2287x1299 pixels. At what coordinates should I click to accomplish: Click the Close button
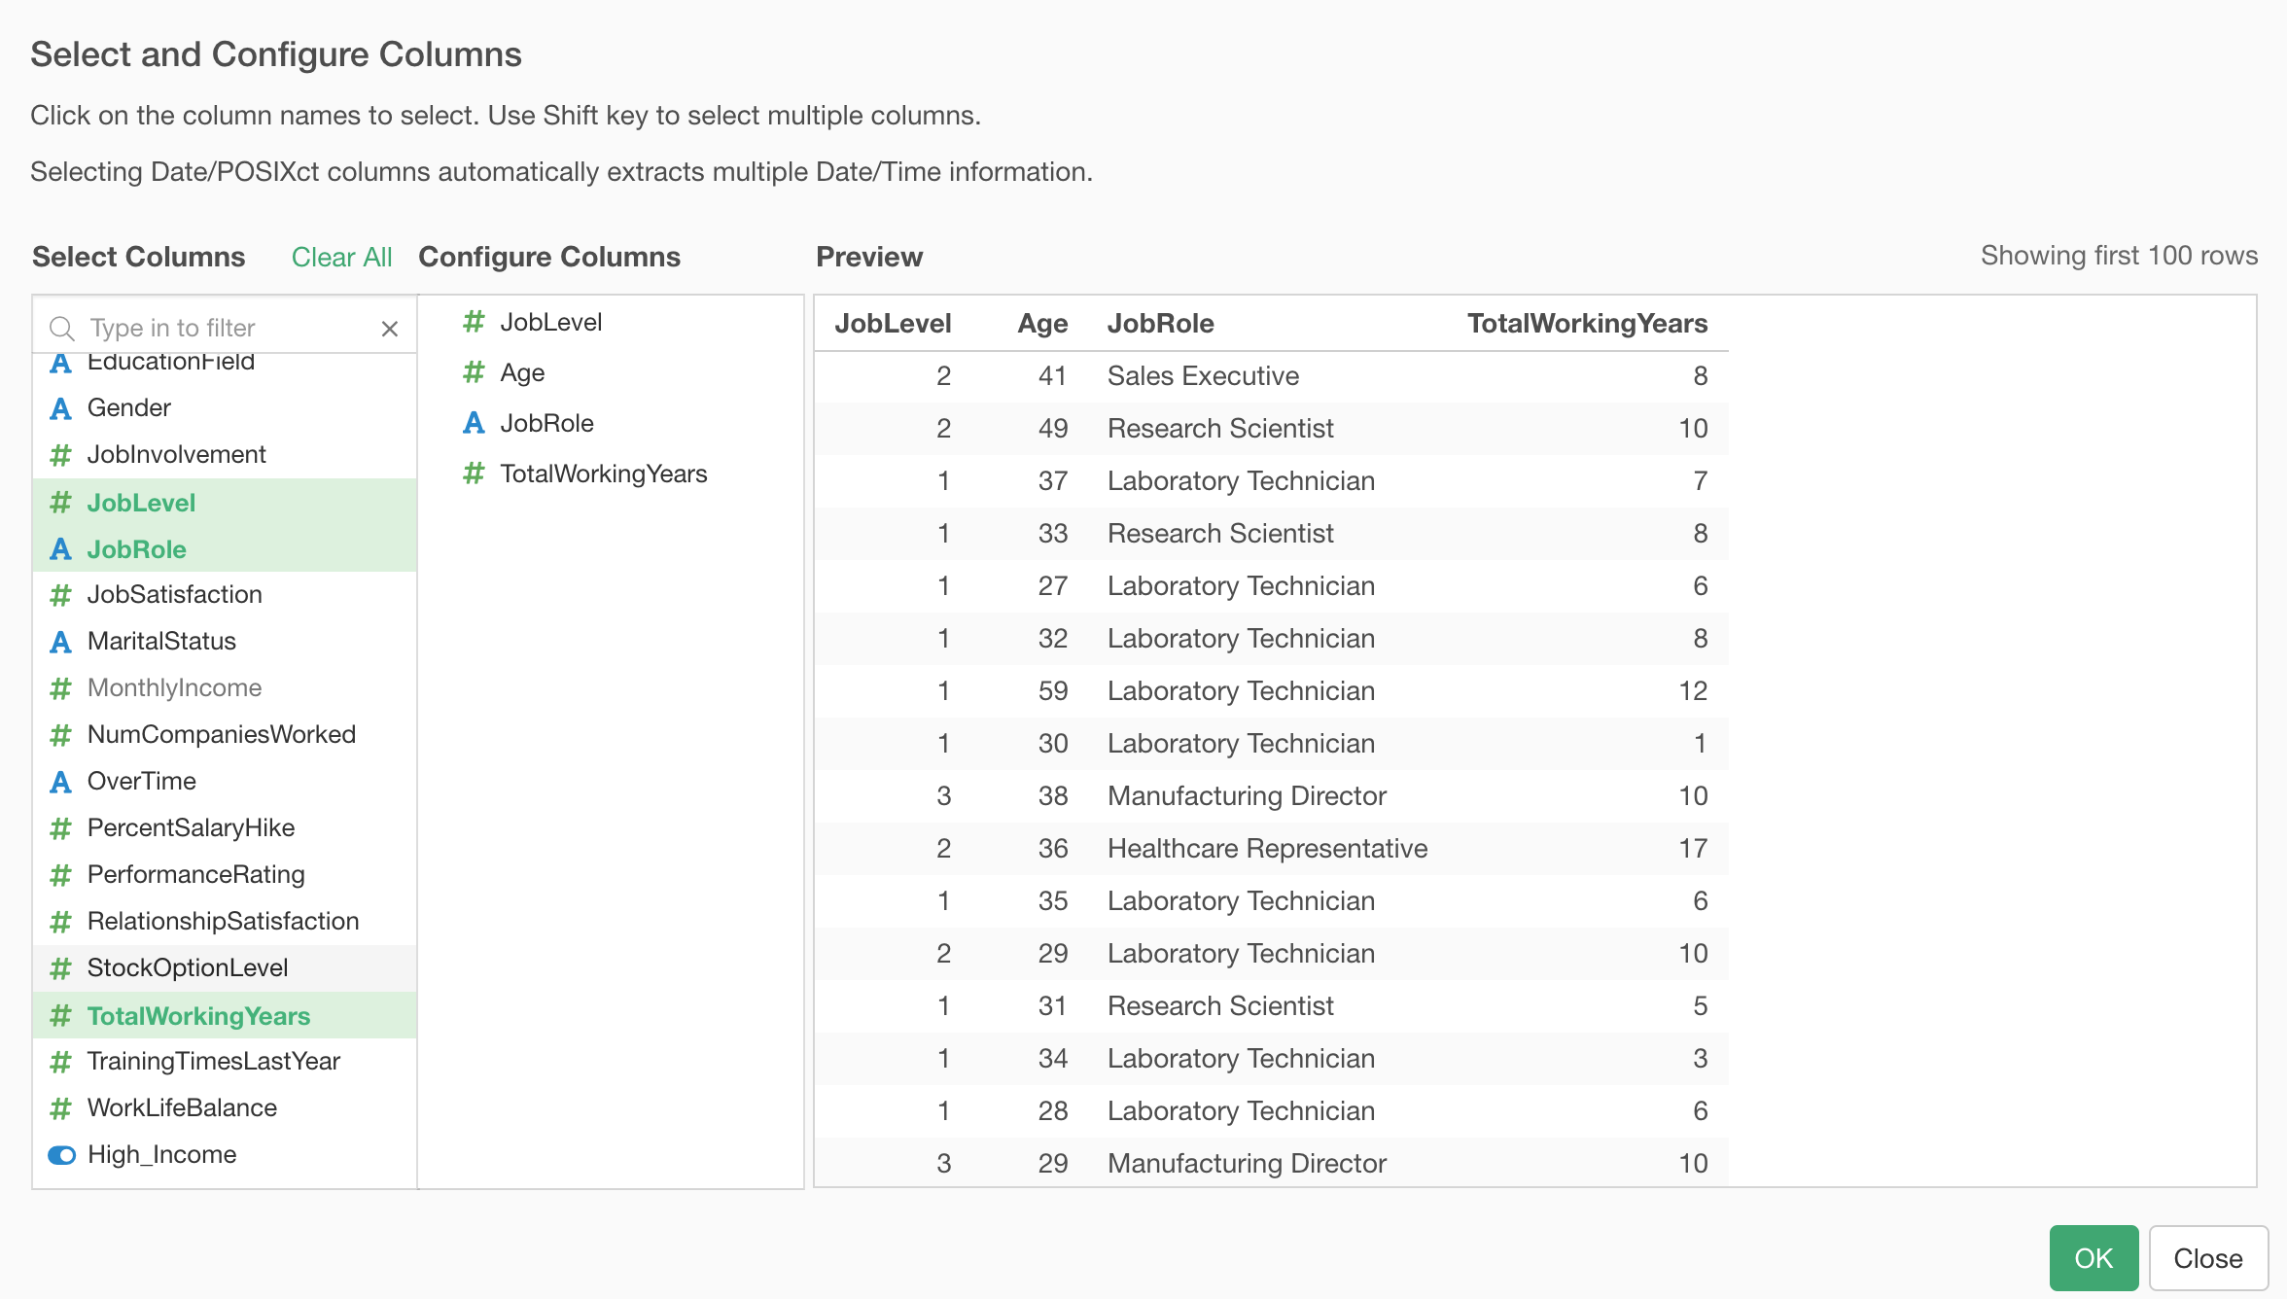pos(2208,1257)
